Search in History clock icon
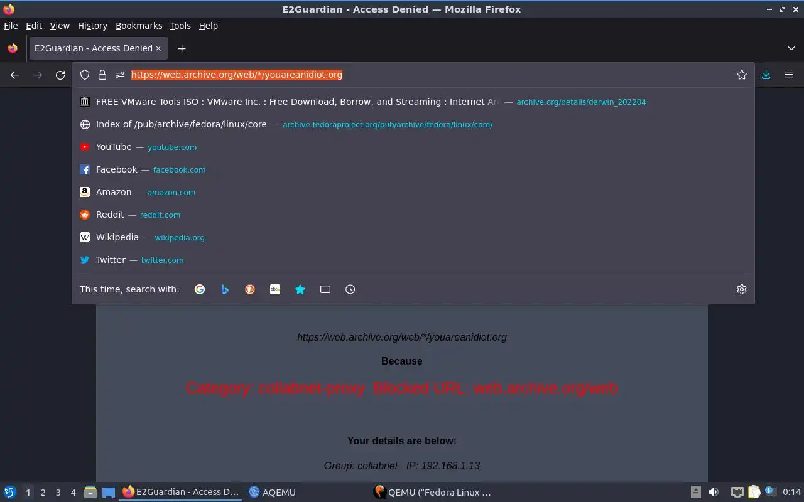Viewport: 804px width, 502px height. 350,289
